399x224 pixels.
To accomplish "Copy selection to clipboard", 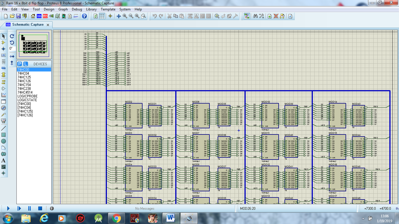I will 176,16.
